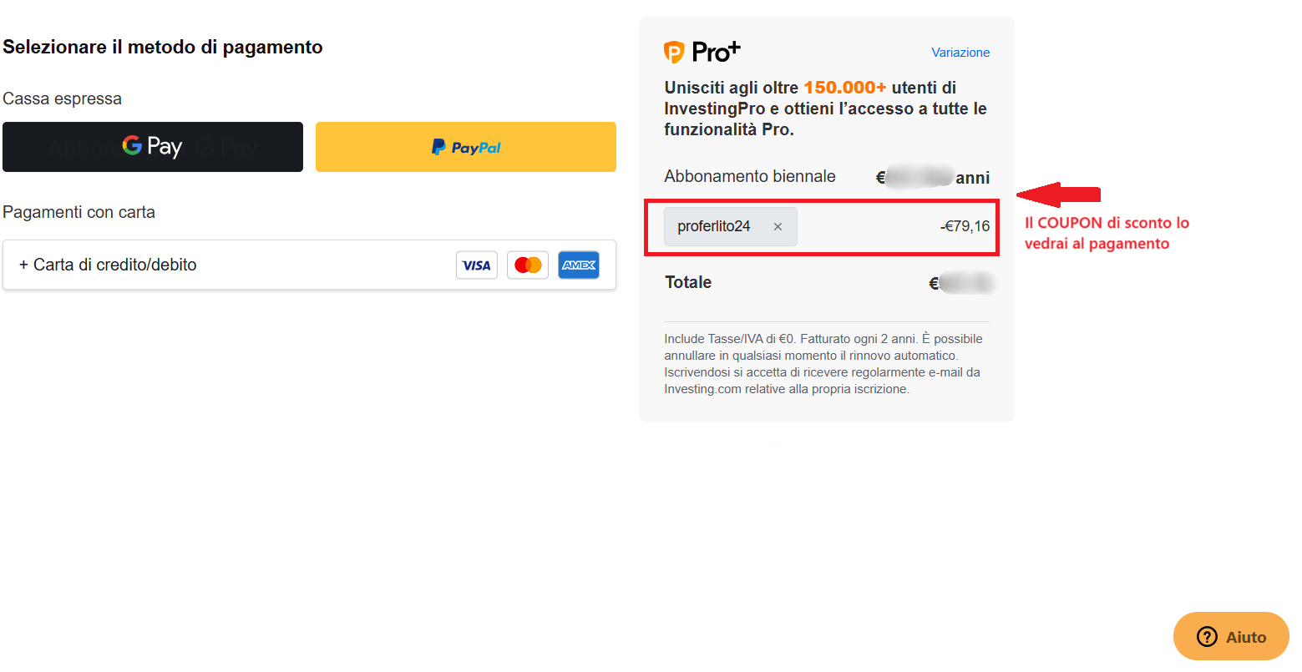Expand the Carta di credito/debito option
This screenshot has width=1302, height=672.
coord(309,265)
